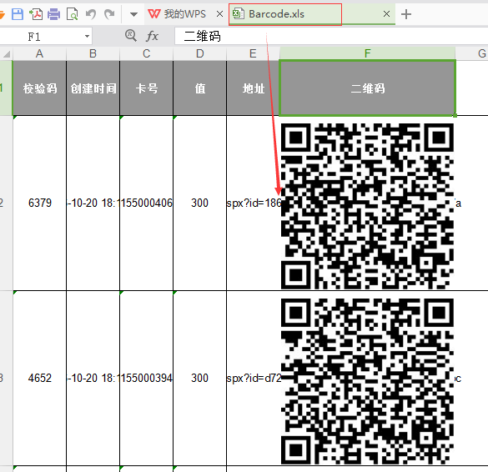The image size is (488, 472).
Task: Close the 我的WPS tab
Action: click(219, 14)
